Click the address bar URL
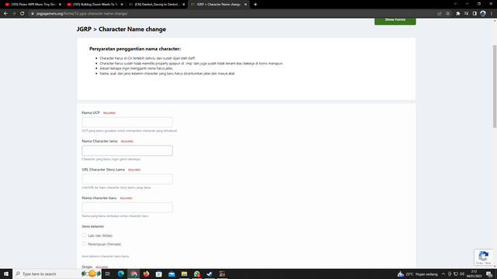 (x=82, y=14)
